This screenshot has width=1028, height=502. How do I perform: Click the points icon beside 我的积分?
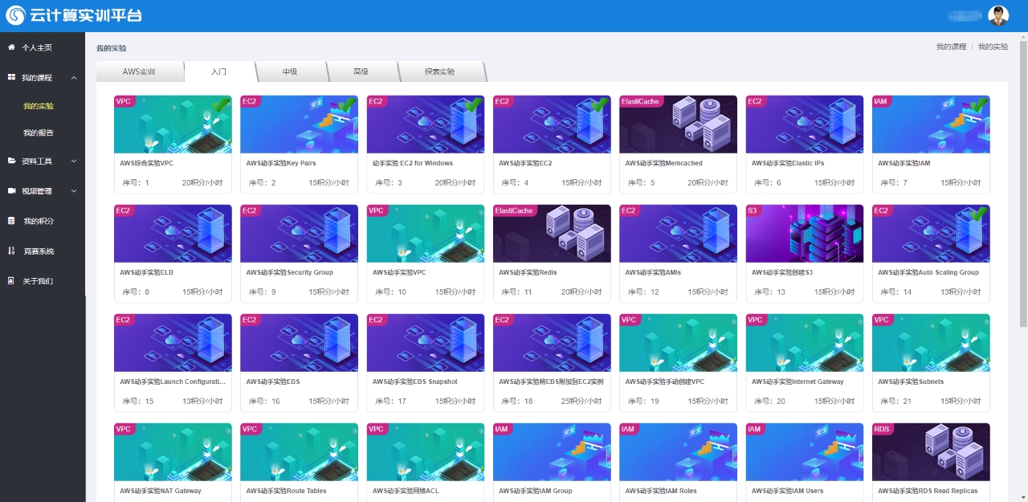[11, 220]
